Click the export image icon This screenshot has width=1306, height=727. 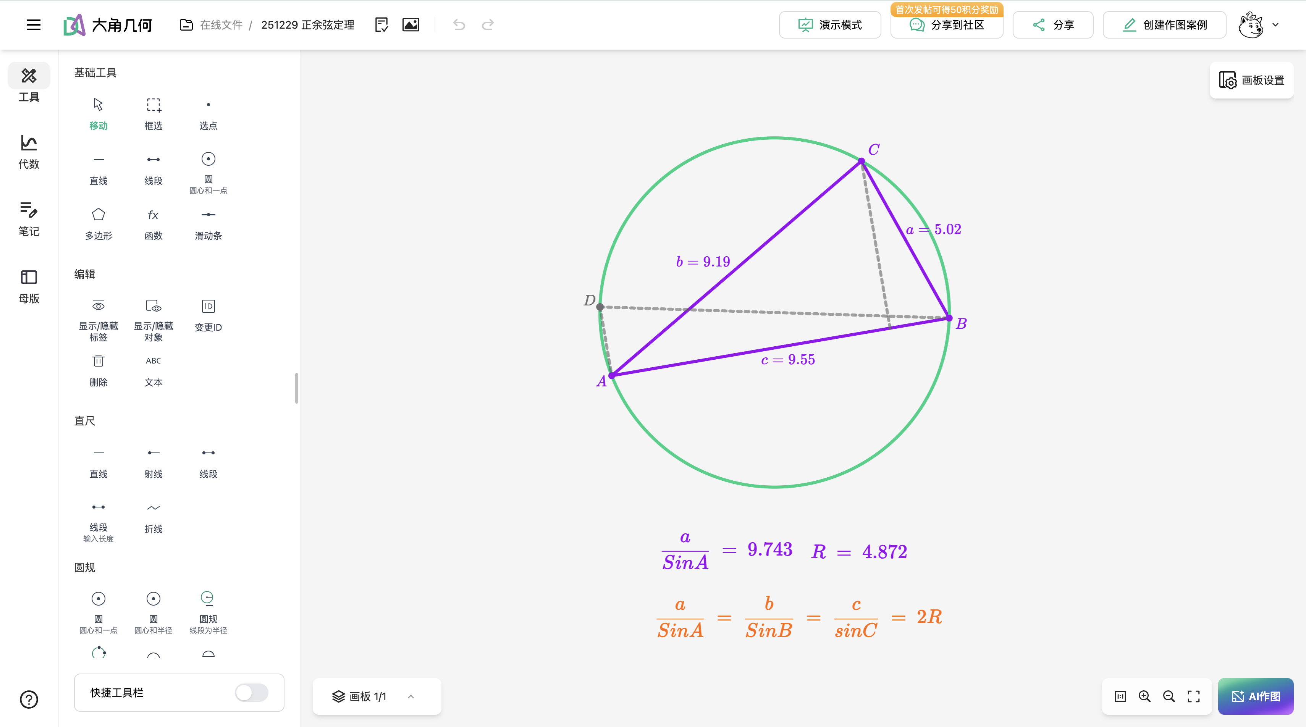(x=411, y=24)
